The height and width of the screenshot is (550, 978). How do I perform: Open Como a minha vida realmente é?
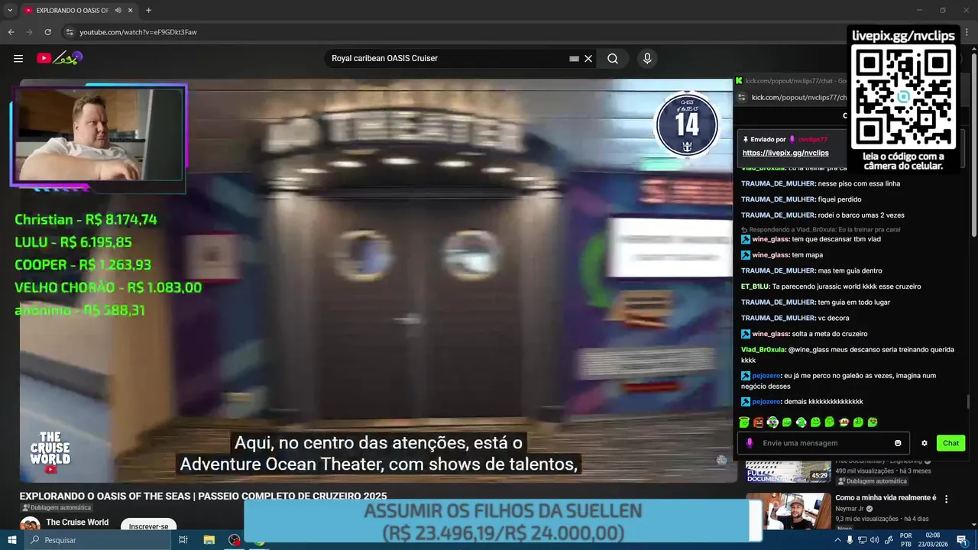[x=887, y=497]
